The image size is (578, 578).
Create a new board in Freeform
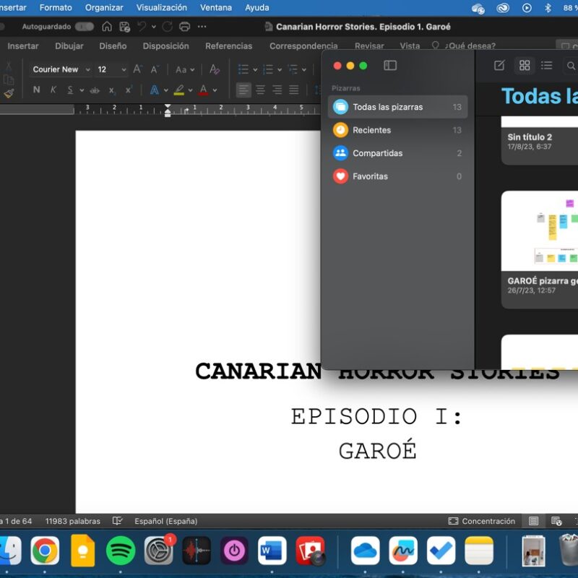click(x=499, y=66)
